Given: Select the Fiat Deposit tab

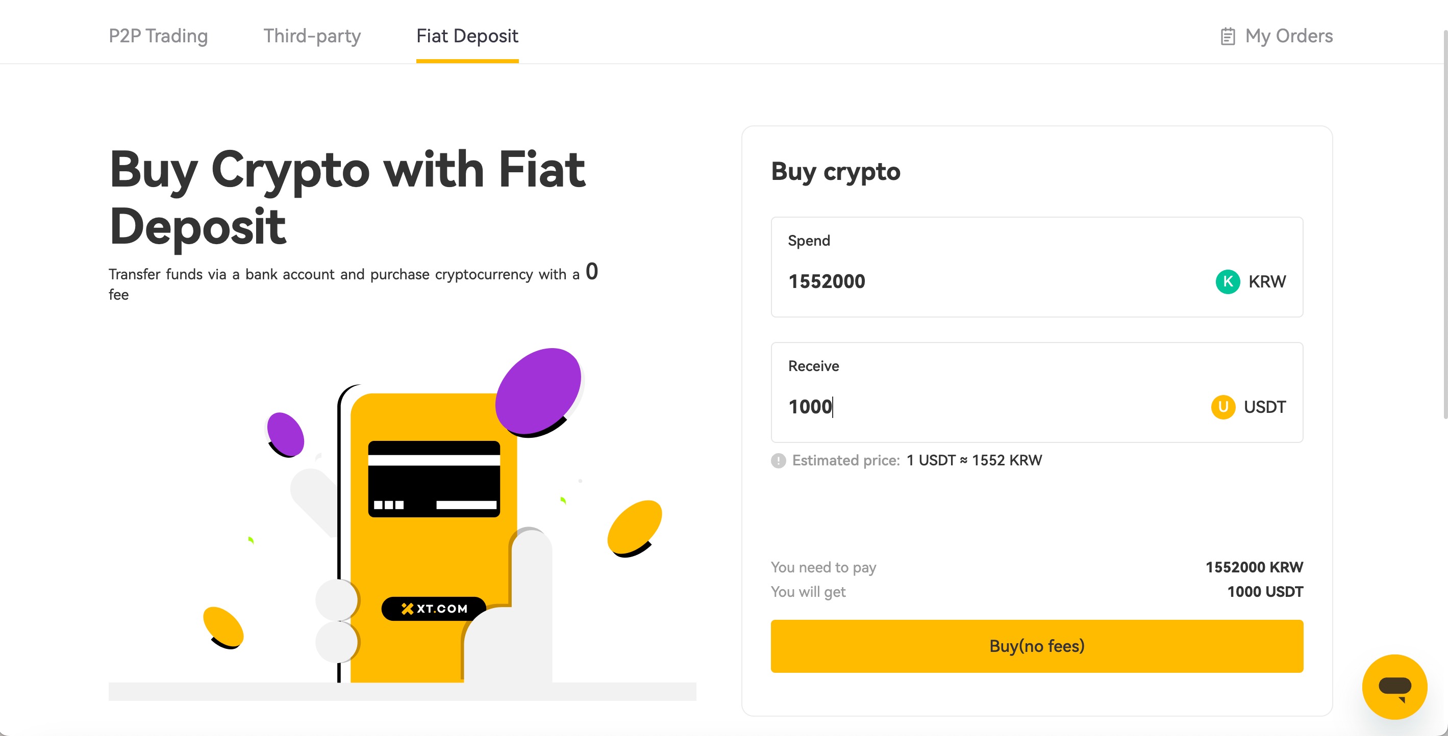Looking at the screenshot, I should 467,36.
